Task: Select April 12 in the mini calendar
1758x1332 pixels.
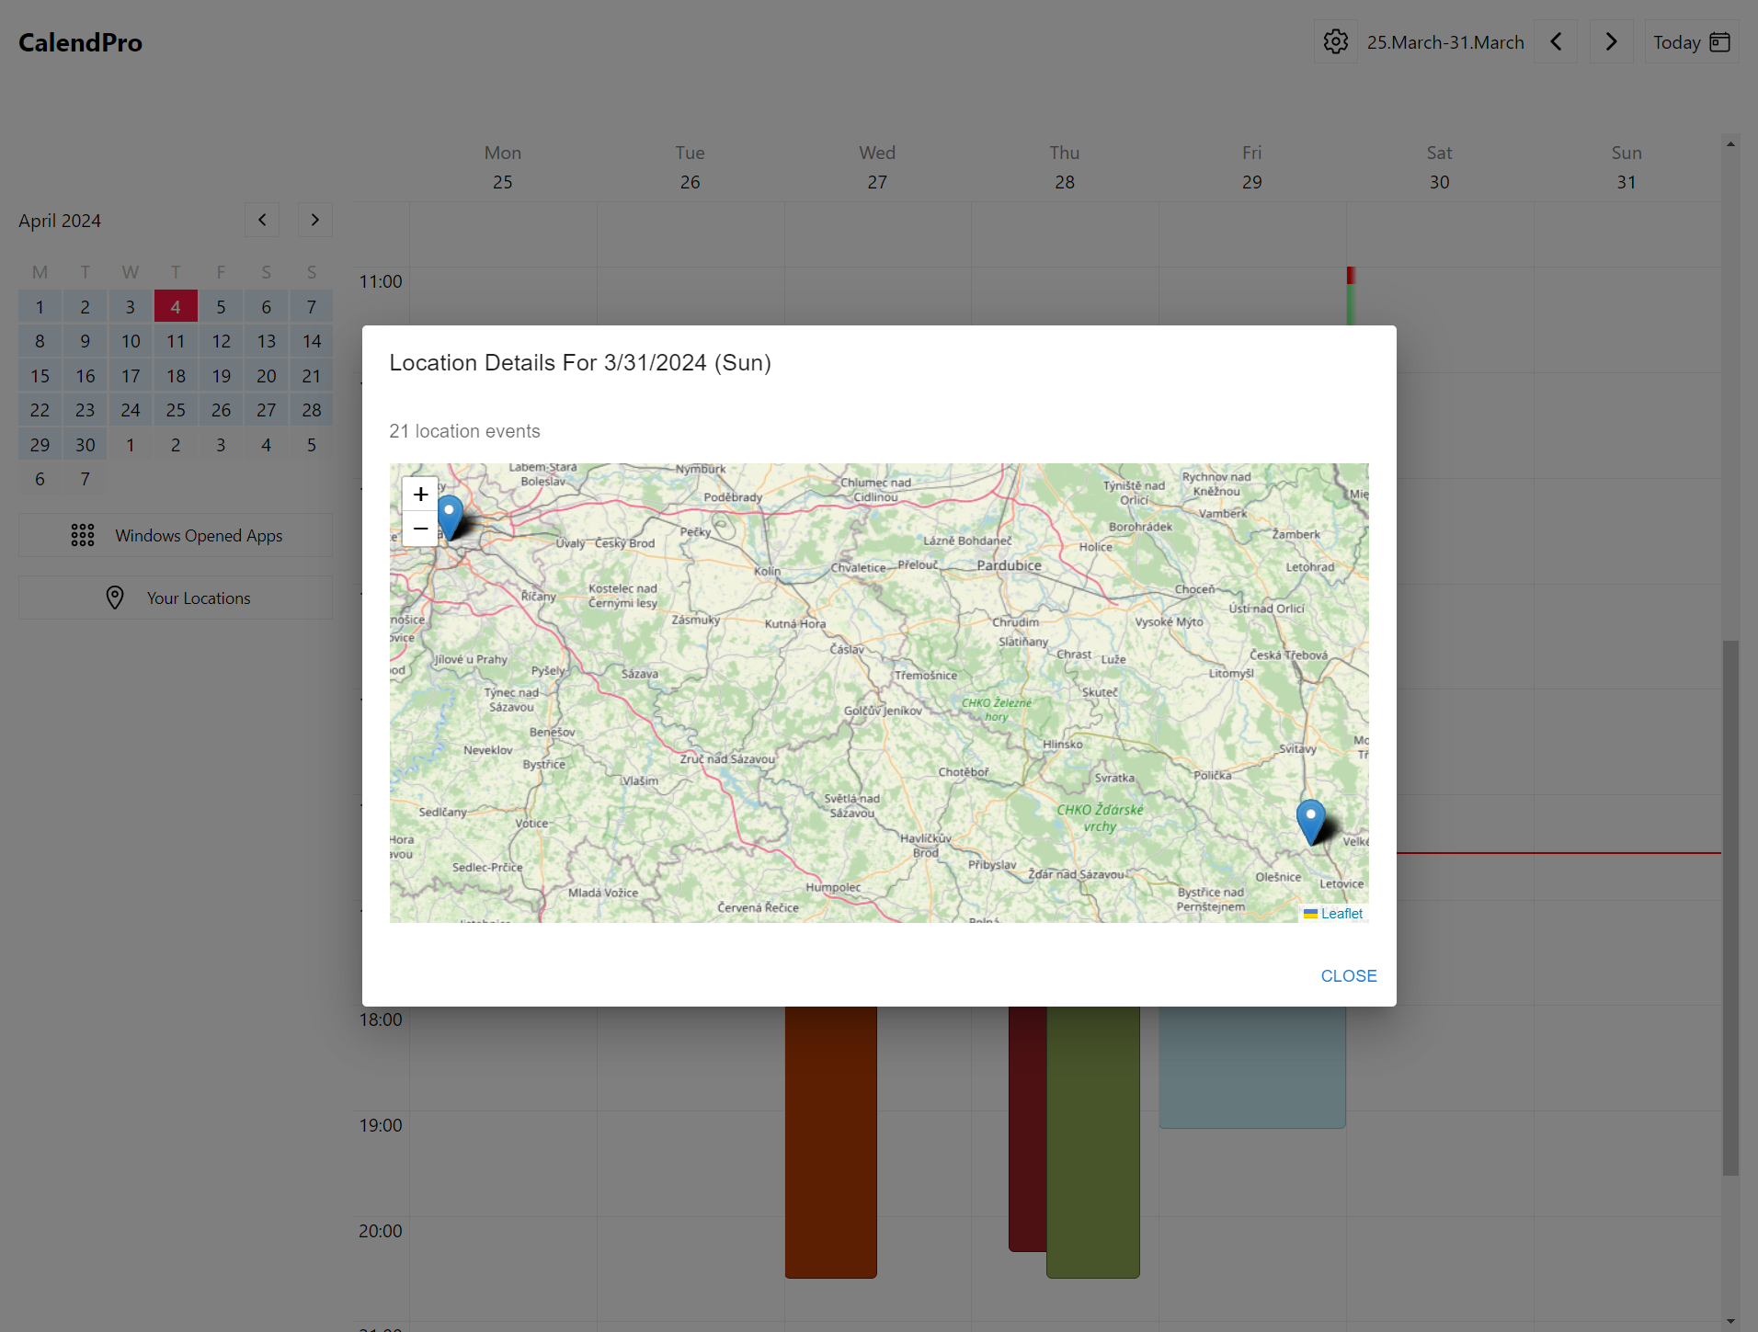Action: tap(221, 341)
